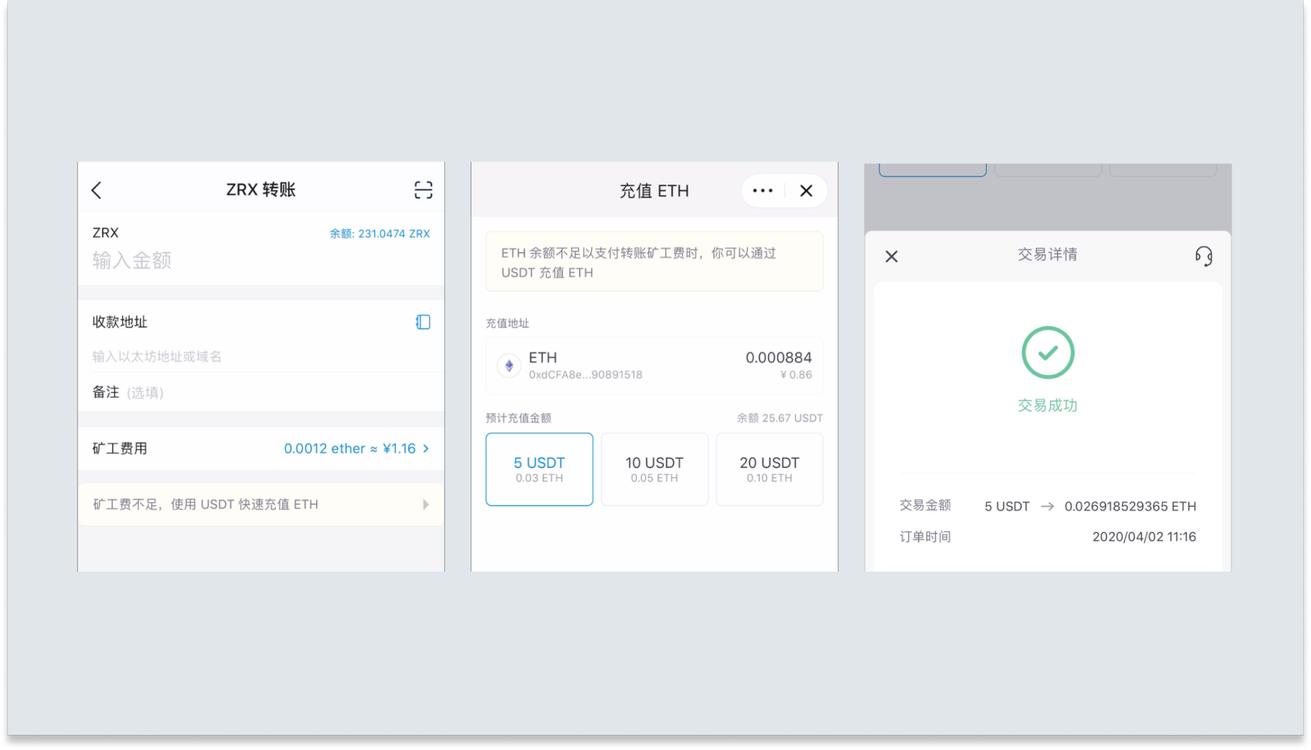Click the recipient Ethereum address field

(x=261, y=357)
